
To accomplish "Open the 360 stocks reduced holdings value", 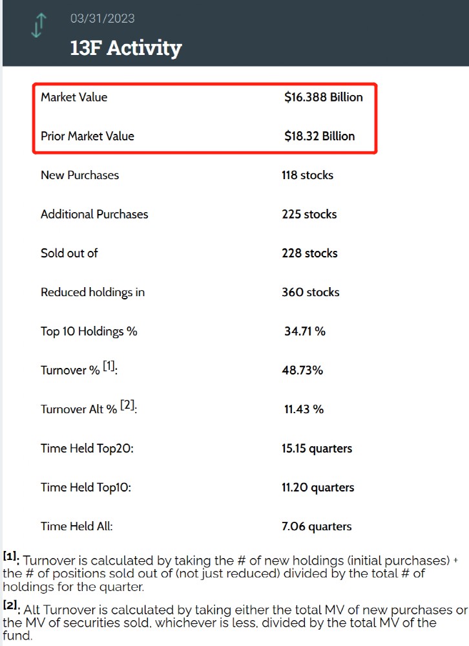I will click(310, 292).
